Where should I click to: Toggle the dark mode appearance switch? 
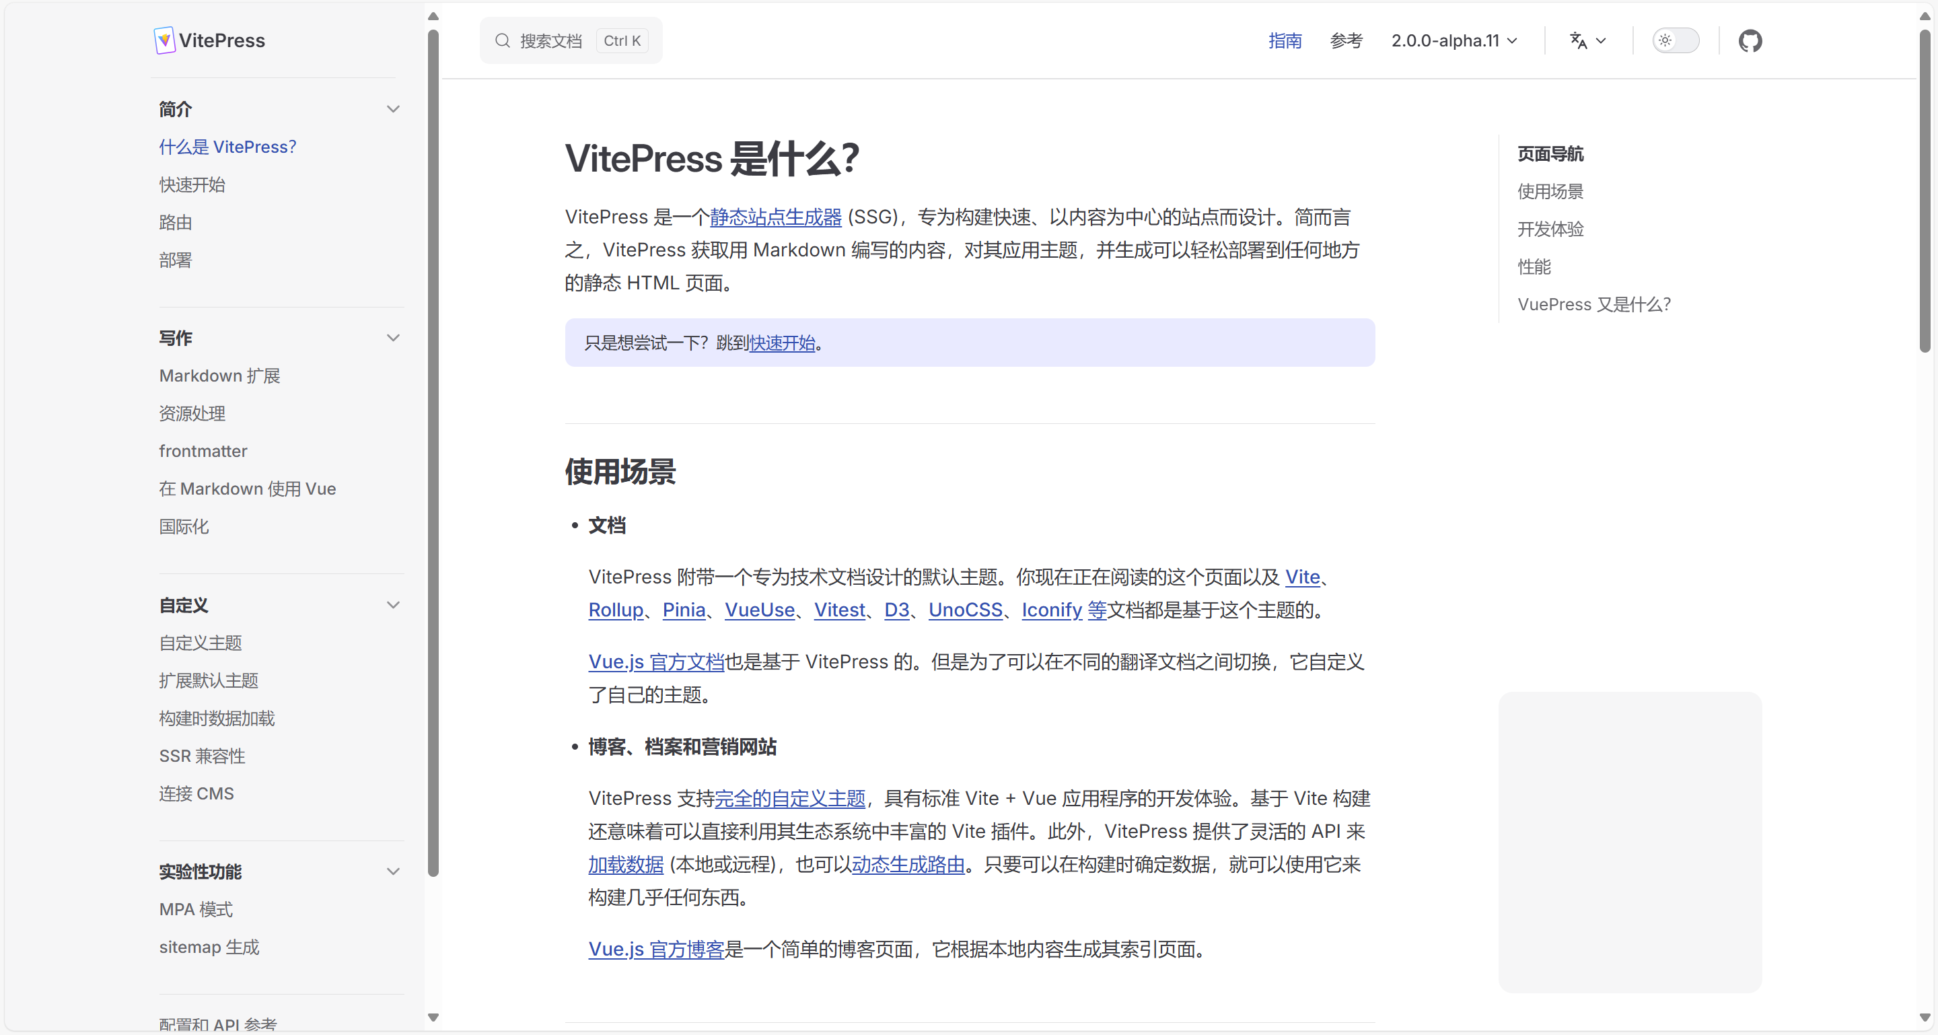point(1676,40)
